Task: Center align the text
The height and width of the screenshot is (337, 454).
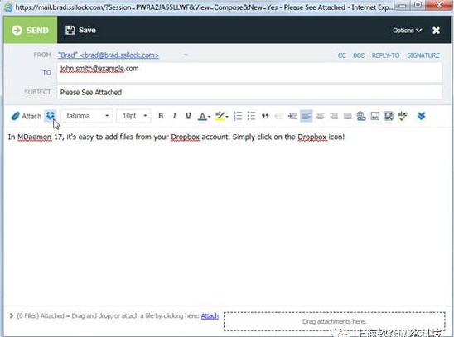Action: [x=320, y=116]
